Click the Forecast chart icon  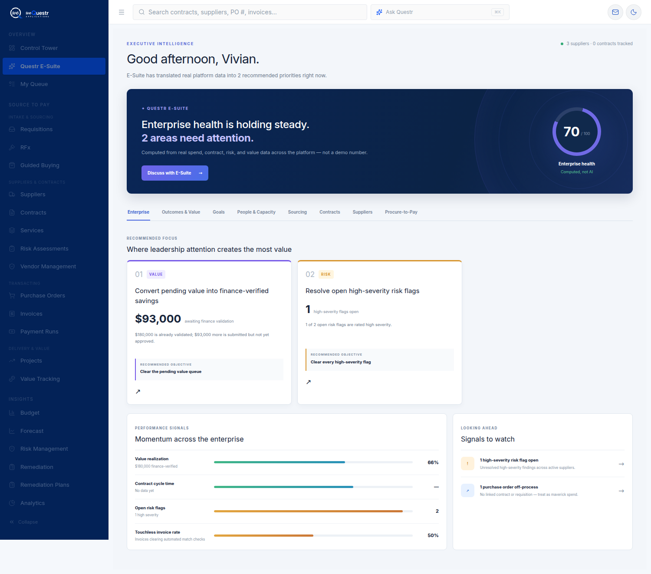click(x=12, y=431)
